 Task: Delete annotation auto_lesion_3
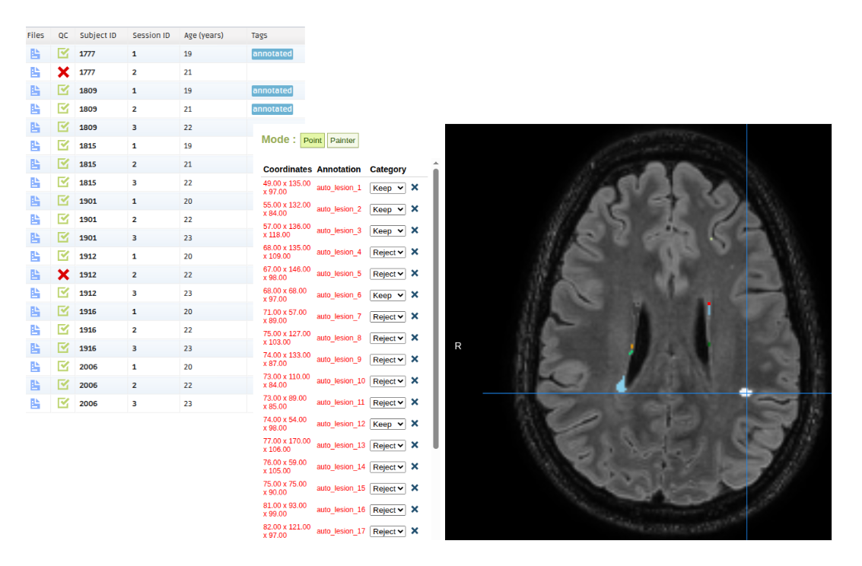tap(415, 231)
